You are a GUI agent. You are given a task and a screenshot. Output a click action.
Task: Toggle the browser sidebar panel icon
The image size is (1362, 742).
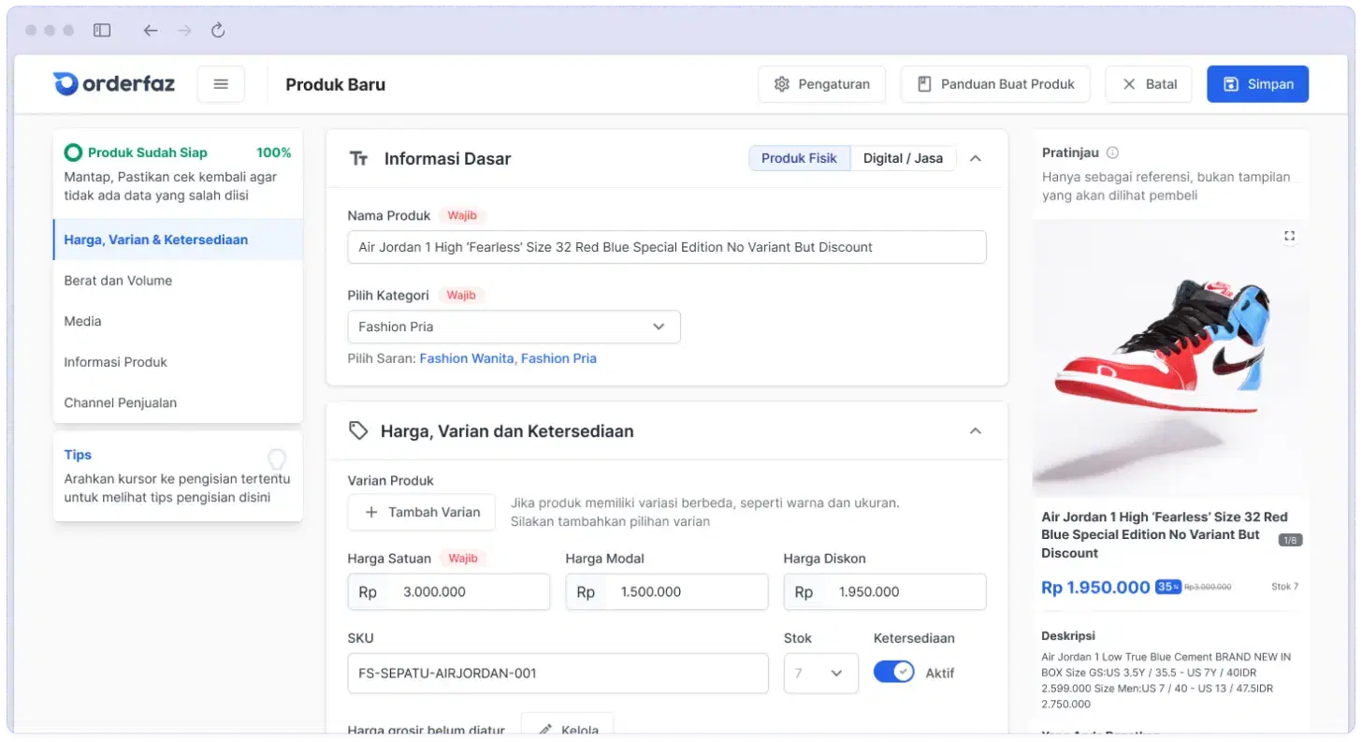pyautogui.click(x=102, y=31)
